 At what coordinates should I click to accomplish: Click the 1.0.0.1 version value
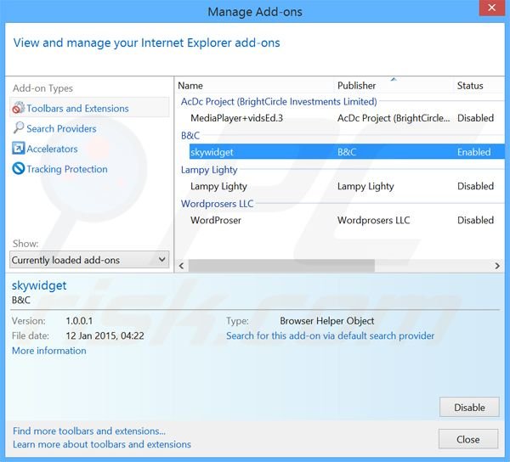point(79,321)
